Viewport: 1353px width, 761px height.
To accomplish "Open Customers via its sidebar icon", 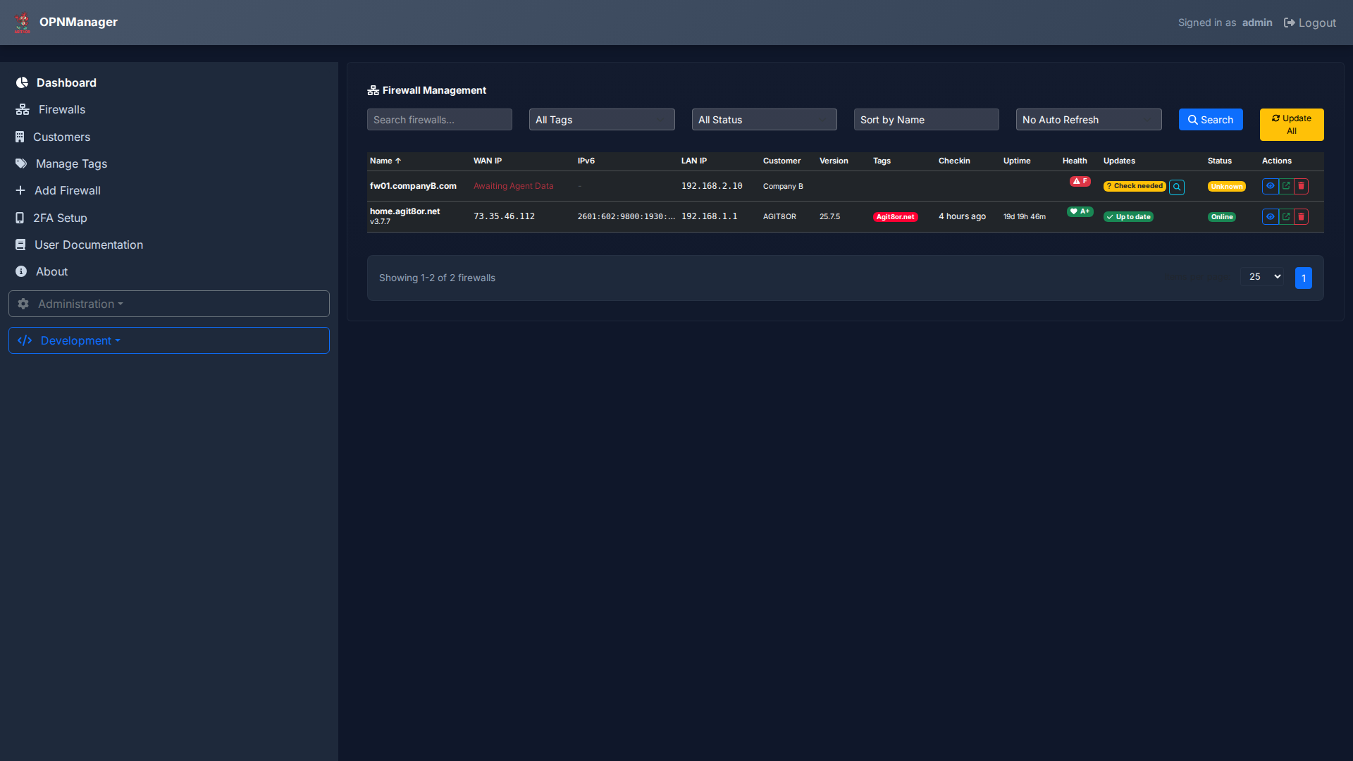I will (22, 137).
